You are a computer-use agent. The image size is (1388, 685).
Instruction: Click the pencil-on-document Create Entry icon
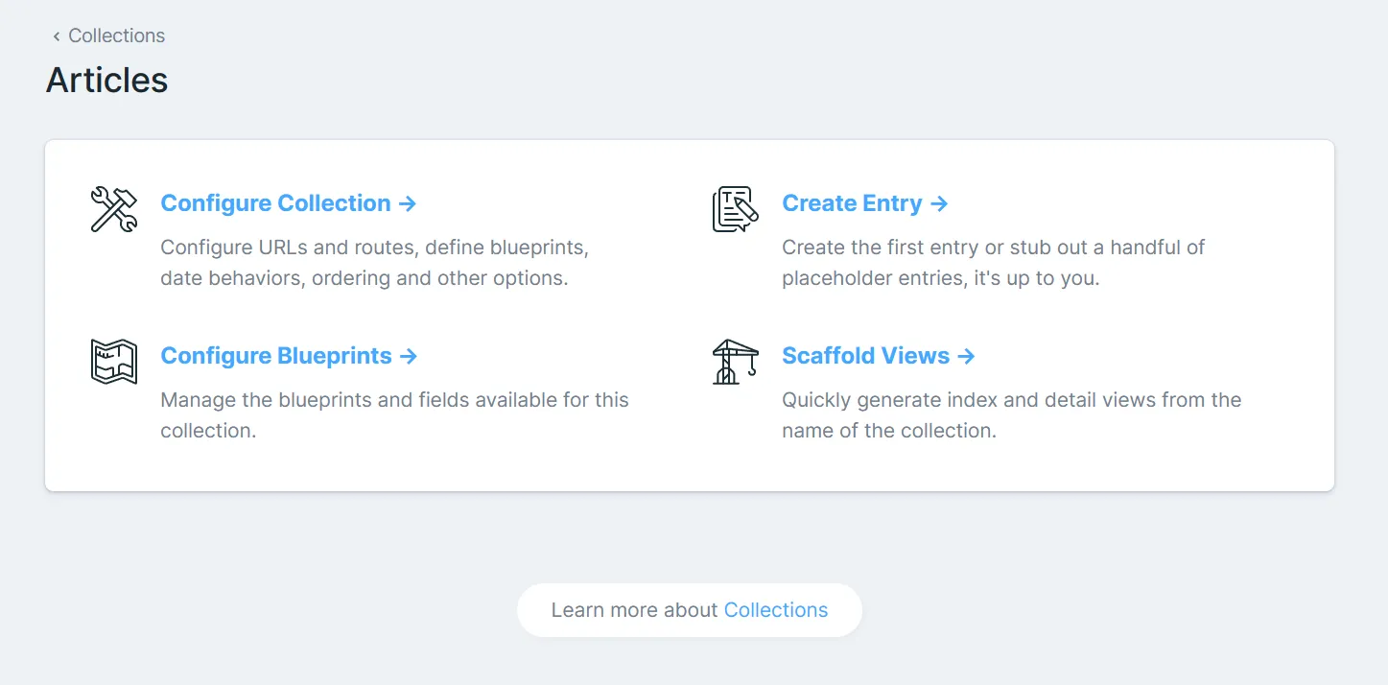tap(735, 209)
